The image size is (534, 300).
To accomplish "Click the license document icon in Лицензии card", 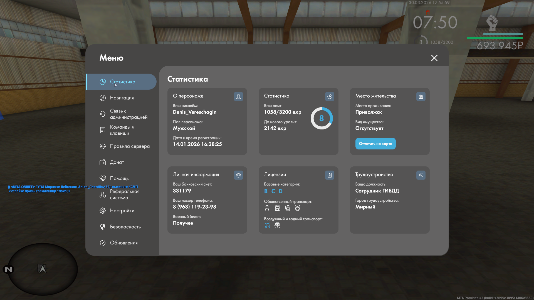I will coord(330,175).
